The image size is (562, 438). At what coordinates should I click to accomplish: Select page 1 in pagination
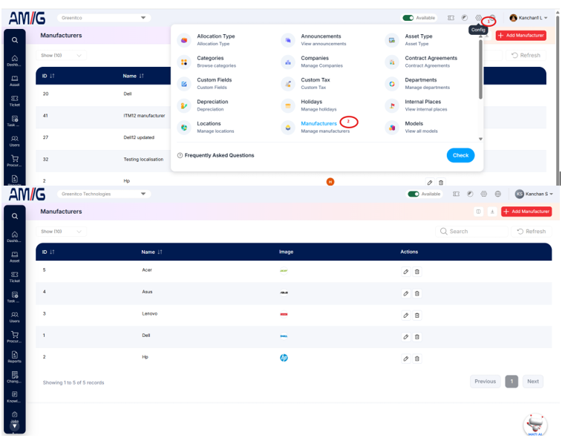(x=512, y=382)
